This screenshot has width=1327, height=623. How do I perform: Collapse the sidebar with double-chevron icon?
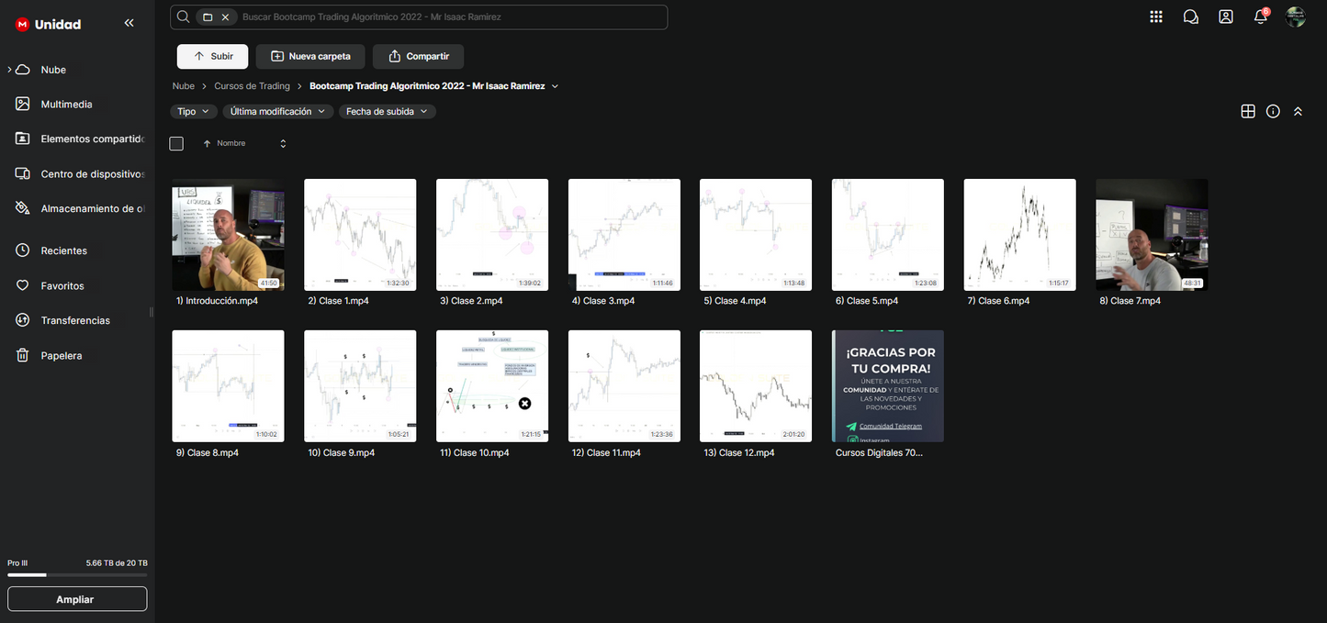point(129,23)
